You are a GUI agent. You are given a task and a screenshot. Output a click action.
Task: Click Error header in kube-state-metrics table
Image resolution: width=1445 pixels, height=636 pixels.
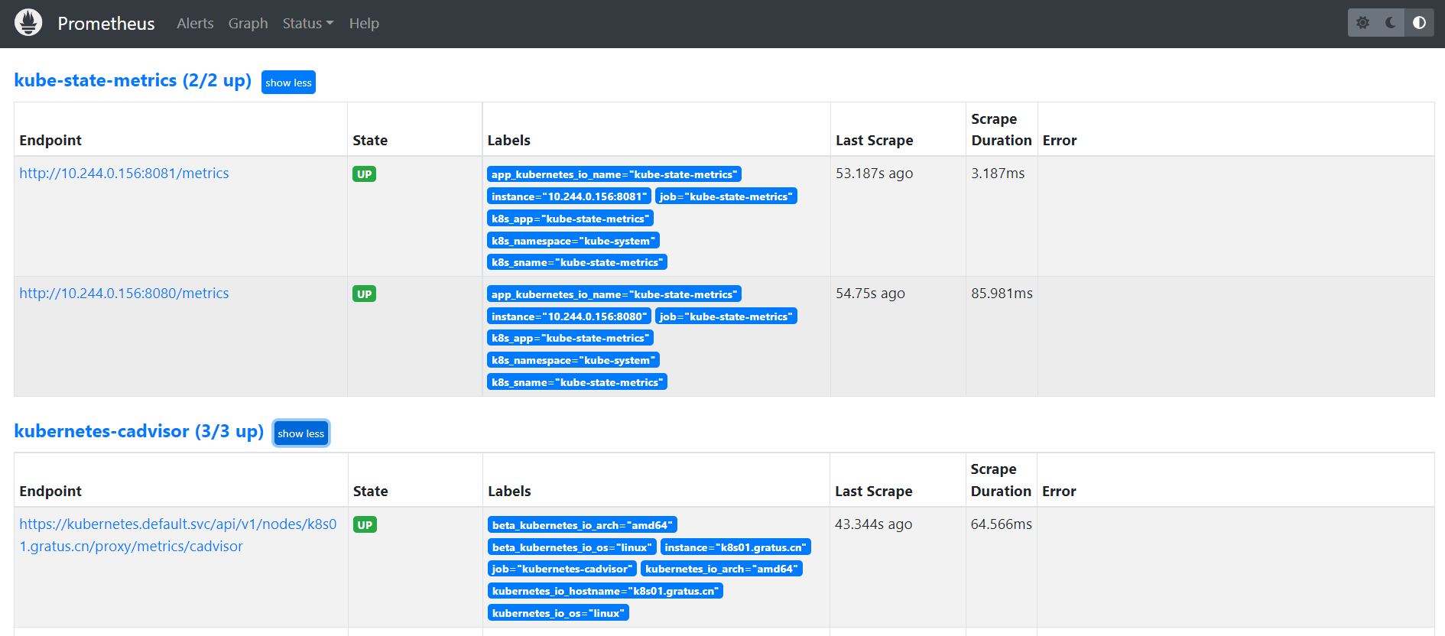(x=1059, y=141)
